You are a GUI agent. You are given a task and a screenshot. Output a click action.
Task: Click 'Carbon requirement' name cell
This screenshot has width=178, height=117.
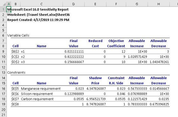[x=37, y=99]
